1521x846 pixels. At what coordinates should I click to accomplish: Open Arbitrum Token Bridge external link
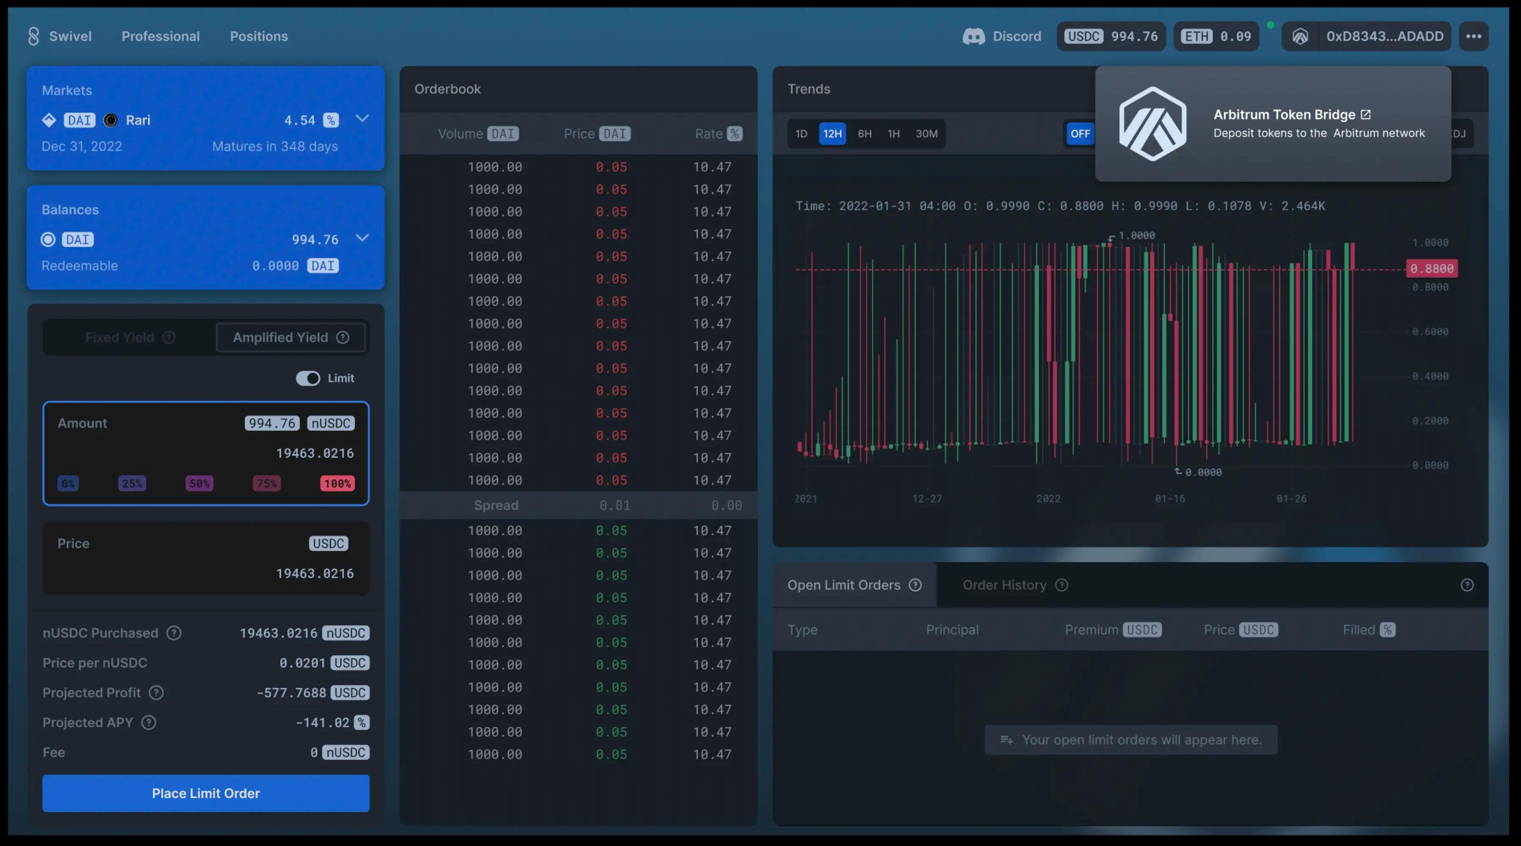click(x=1365, y=115)
